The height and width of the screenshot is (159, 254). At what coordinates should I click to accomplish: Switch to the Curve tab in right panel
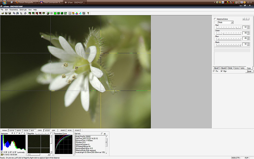click(x=237, y=68)
